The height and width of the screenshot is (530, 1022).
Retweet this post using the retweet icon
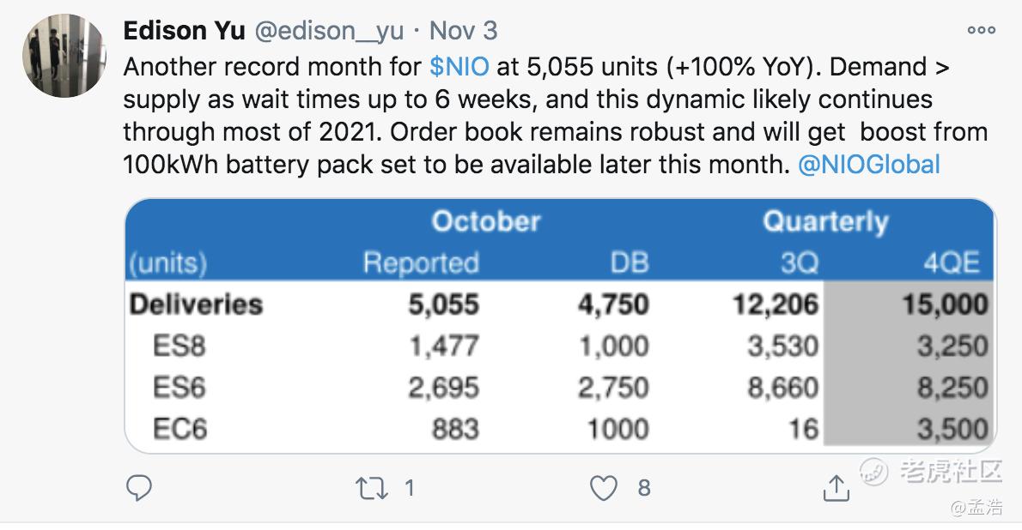click(372, 488)
